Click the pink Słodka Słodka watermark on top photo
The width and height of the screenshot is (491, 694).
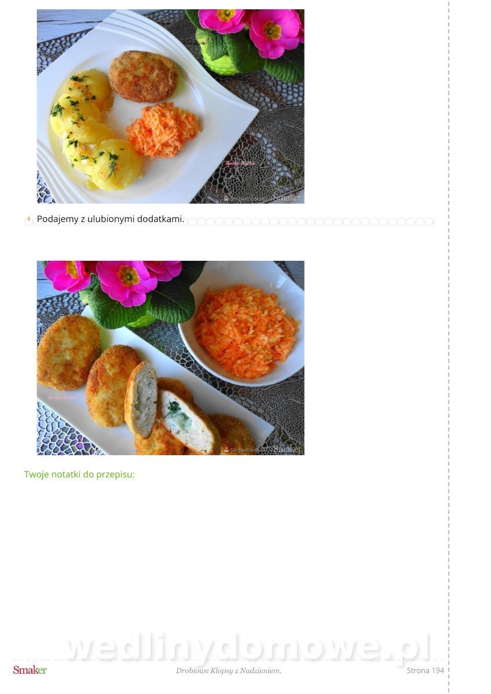pos(240,163)
